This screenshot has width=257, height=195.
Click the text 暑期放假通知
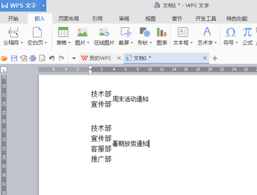click(131, 144)
